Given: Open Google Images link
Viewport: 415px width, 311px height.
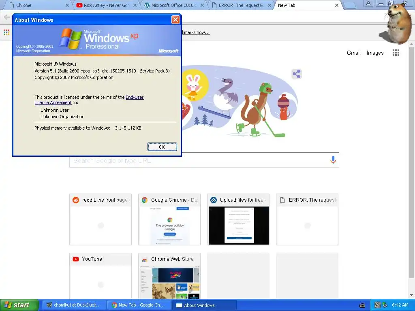Looking at the screenshot, I should coord(375,53).
